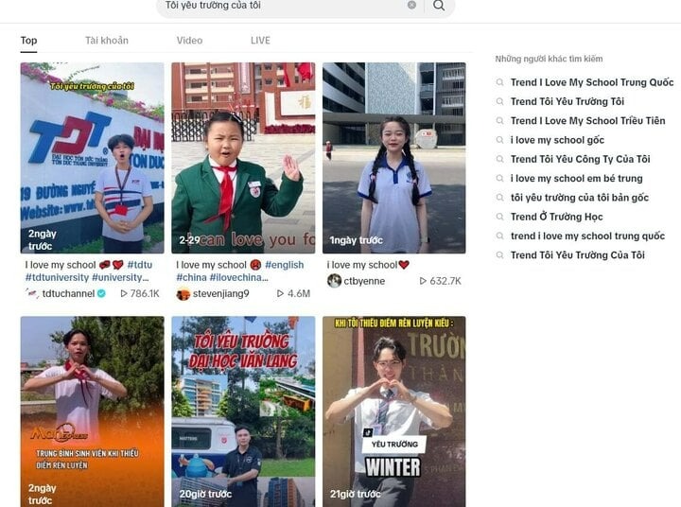The height and width of the screenshot is (507, 681).
Task: Click search icon beside tôi yêu trường của tôi bản gốc
Action: 500,198
